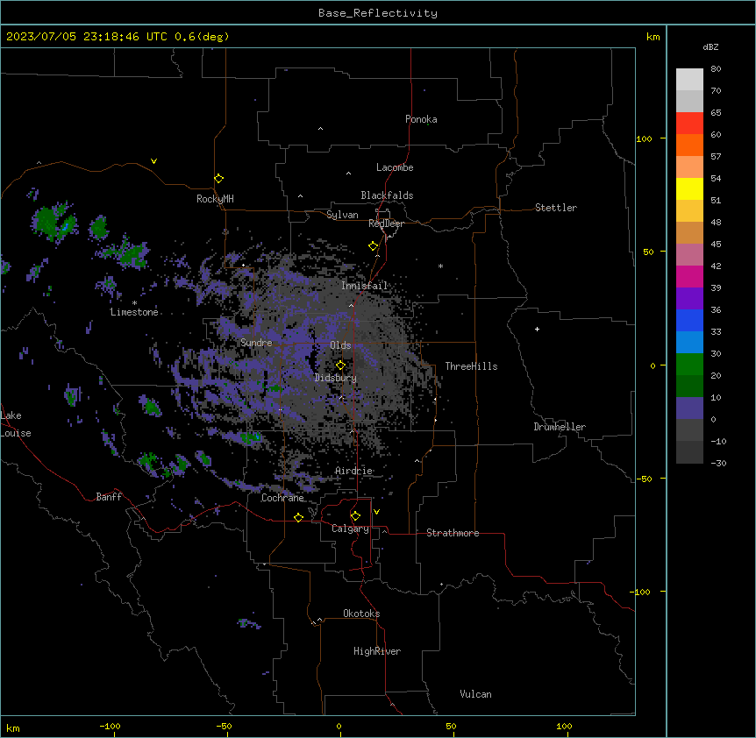Click the asterisk marker above Limestone

pyautogui.click(x=134, y=303)
